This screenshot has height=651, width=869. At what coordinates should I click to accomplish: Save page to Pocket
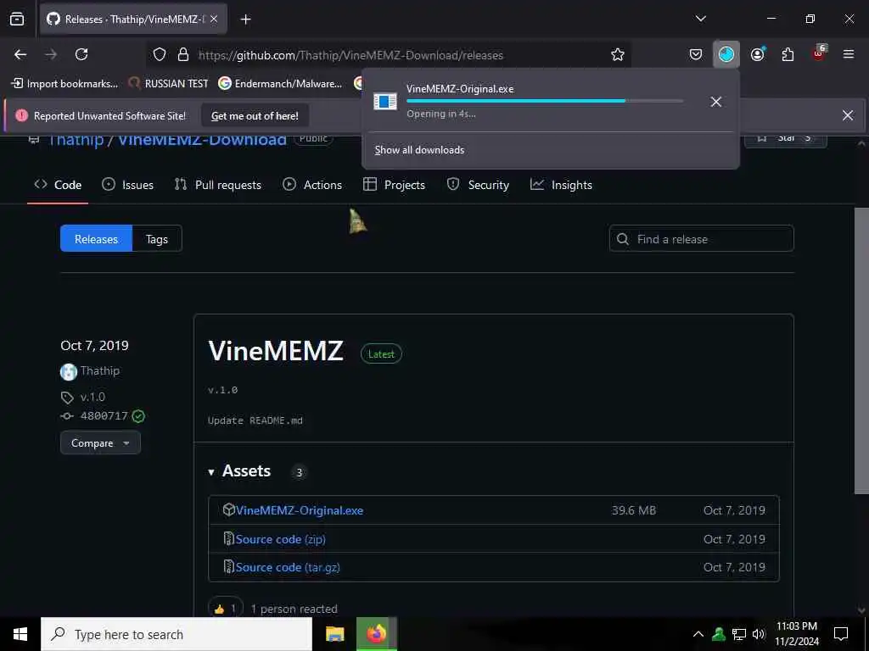696,54
